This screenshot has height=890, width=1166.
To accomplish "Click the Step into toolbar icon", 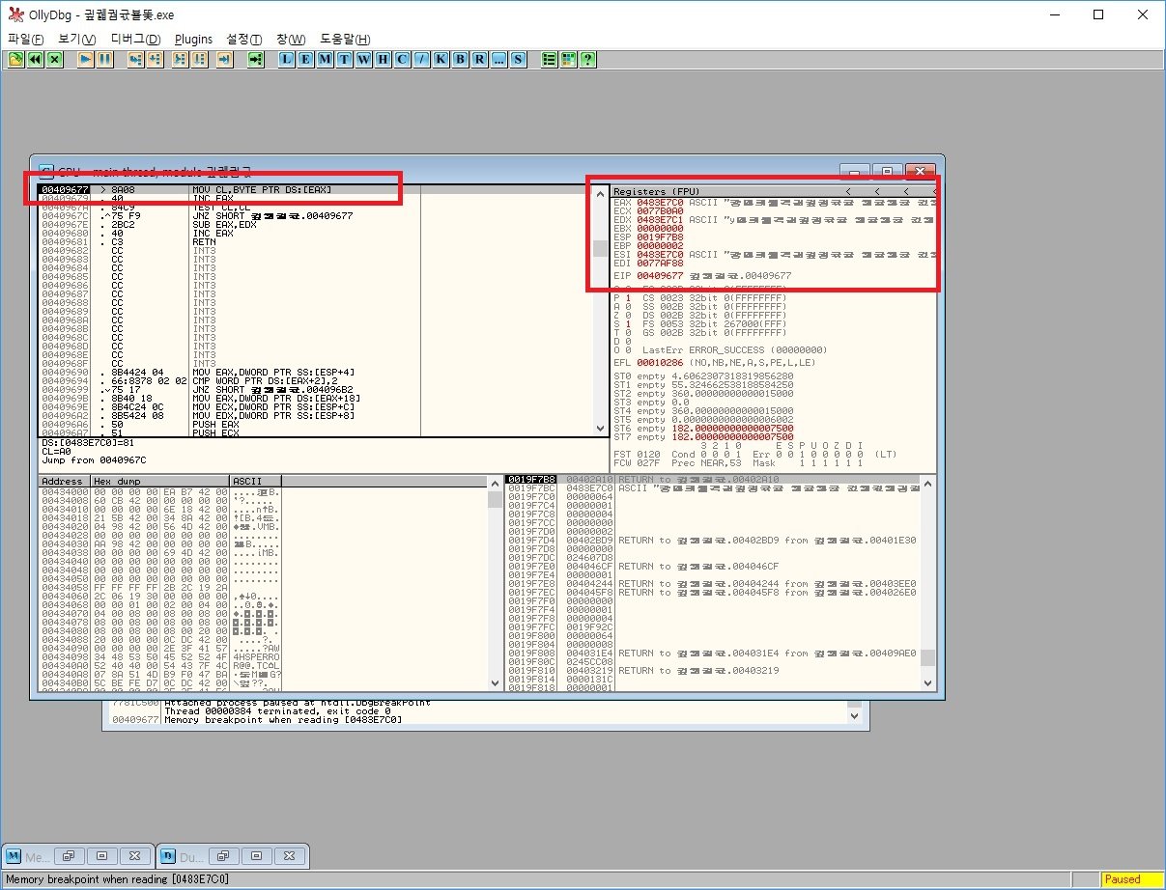I will (x=135, y=59).
